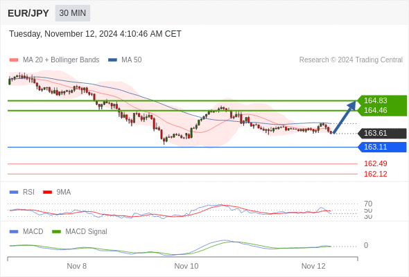
Task: Click the EUR/JPY pair title
Action: [x=28, y=13]
